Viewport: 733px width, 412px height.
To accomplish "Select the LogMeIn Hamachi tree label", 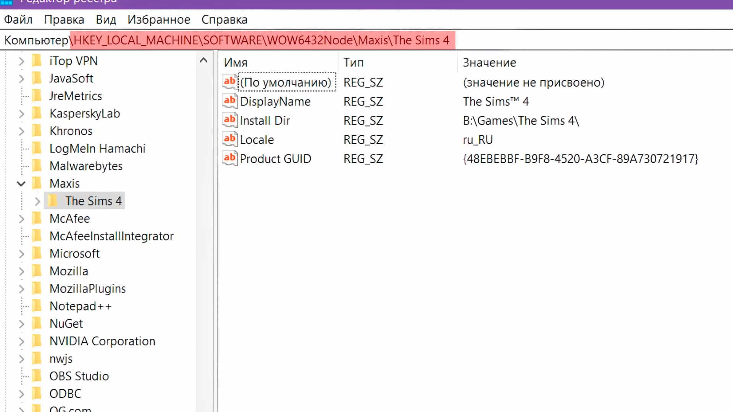I will [97, 148].
